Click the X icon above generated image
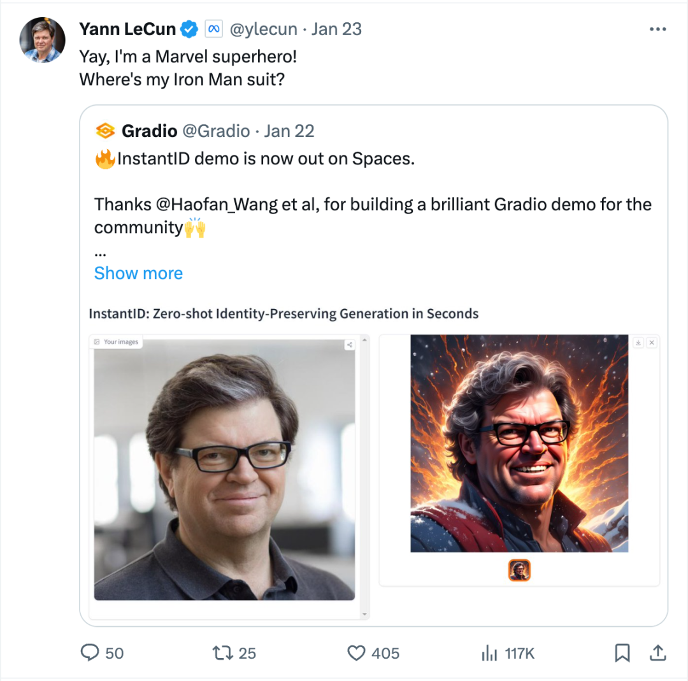 [652, 343]
